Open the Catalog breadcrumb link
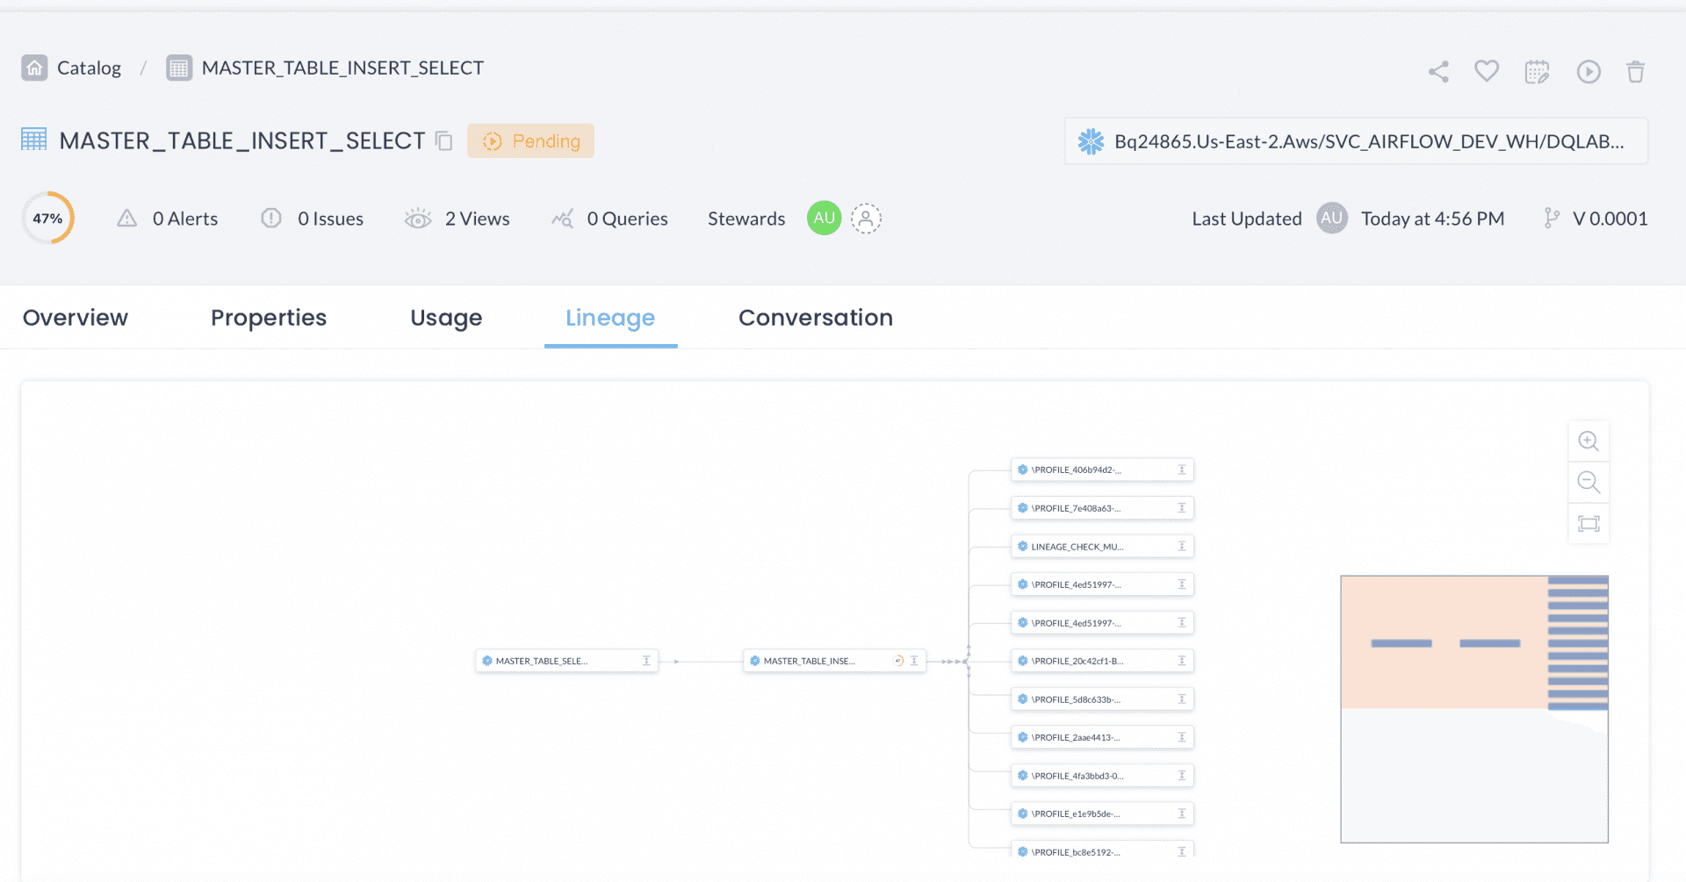1686x882 pixels. [89, 68]
